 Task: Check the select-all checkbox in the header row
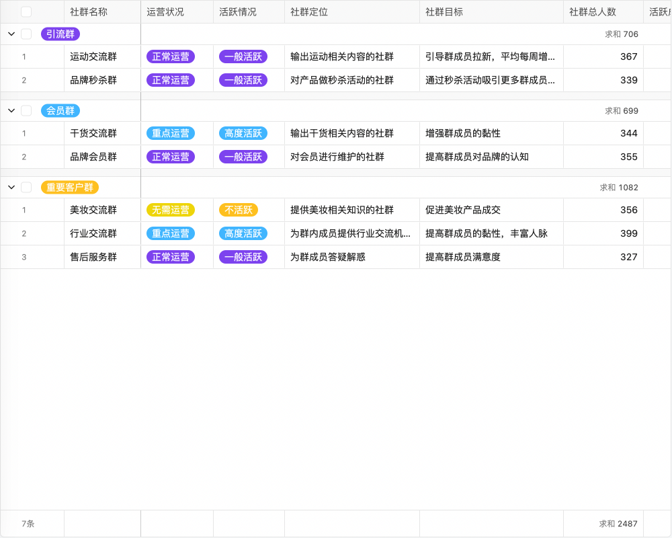click(26, 11)
